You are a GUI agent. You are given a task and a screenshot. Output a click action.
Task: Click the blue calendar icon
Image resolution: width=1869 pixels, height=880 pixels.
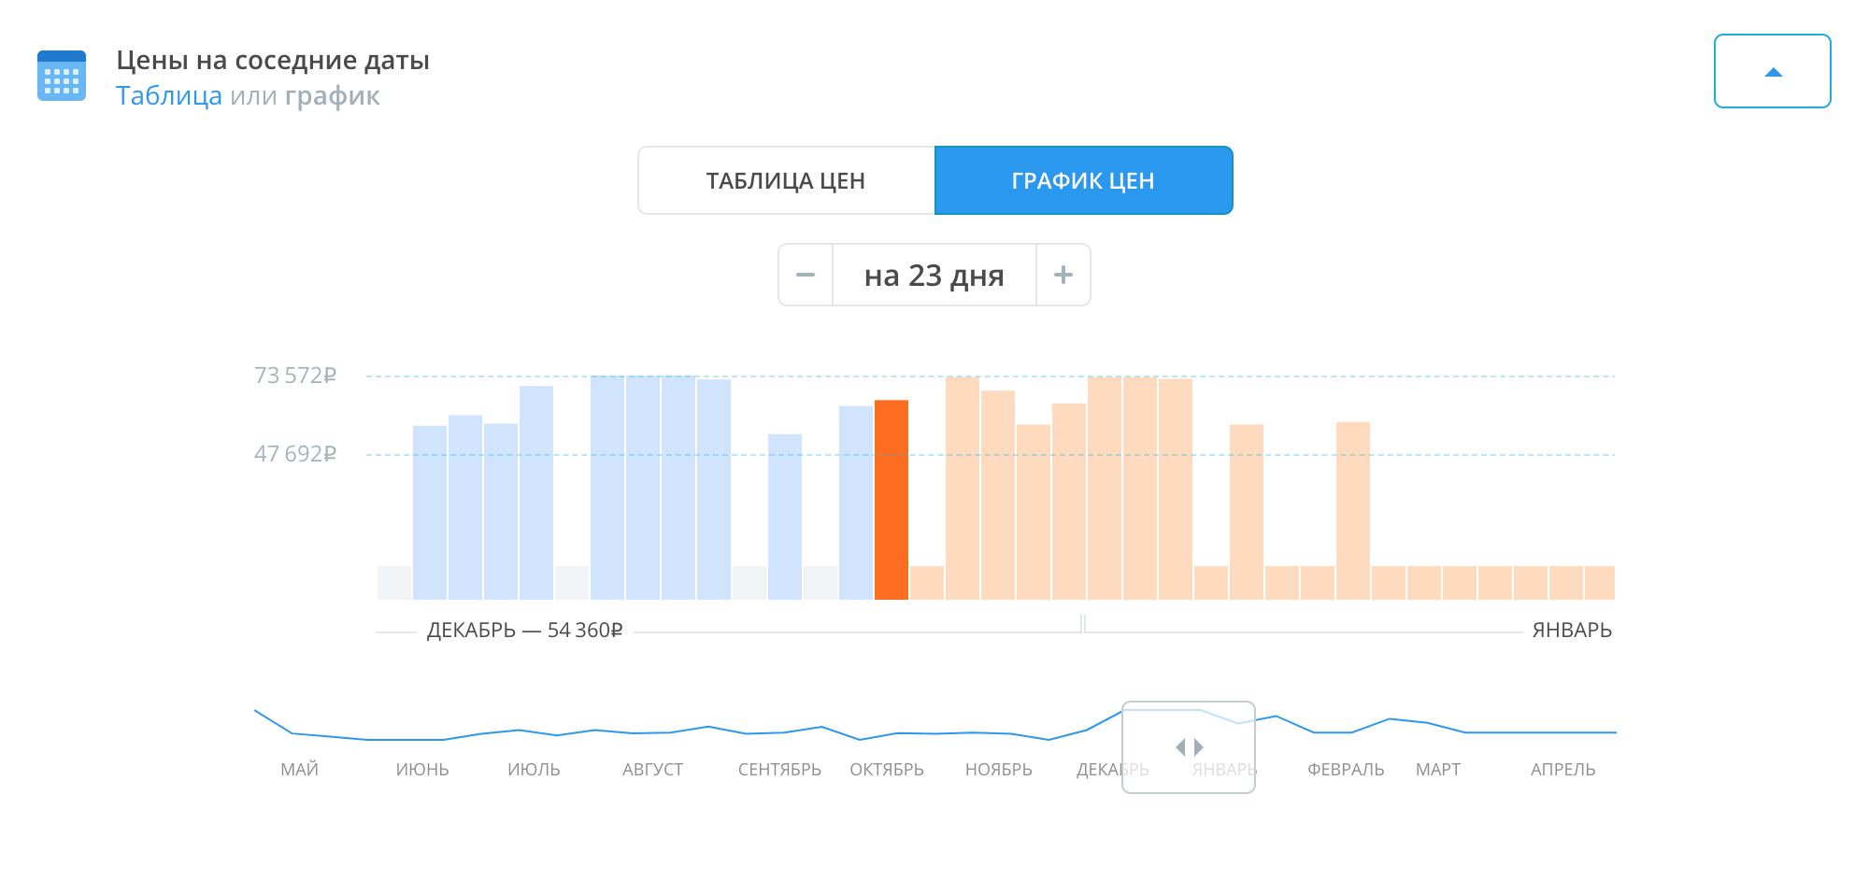[62, 76]
